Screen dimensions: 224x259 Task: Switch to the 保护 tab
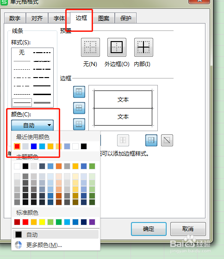[126, 18]
